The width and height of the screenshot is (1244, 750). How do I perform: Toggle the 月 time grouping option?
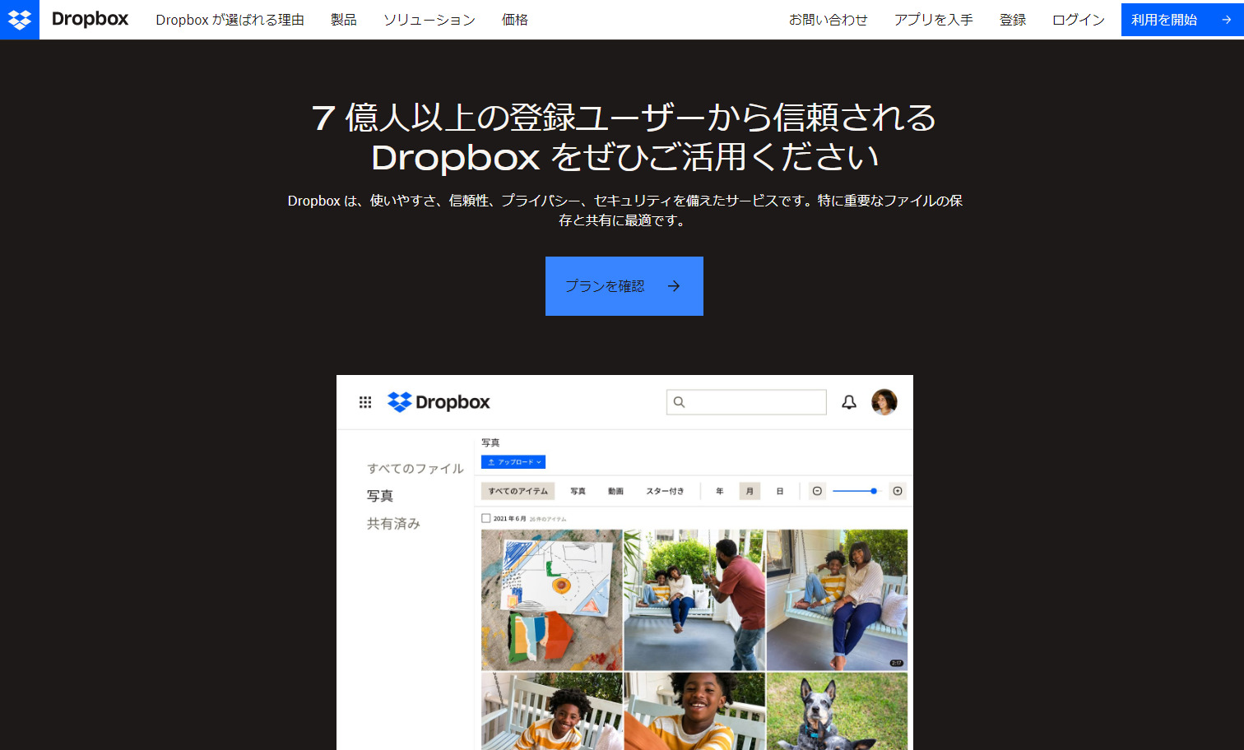pyautogui.click(x=749, y=490)
